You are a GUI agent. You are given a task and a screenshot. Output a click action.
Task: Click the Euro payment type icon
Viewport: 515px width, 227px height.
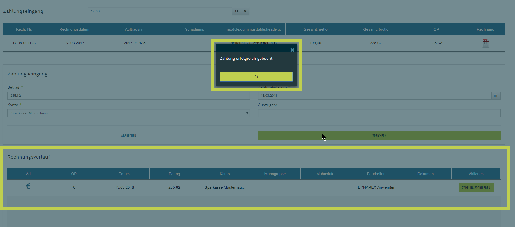pyautogui.click(x=28, y=187)
